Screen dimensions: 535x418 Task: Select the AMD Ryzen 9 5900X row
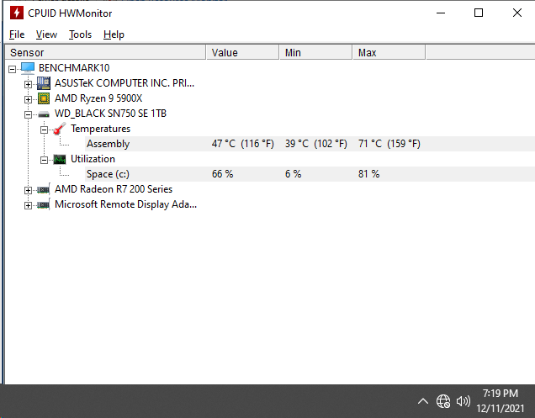pos(98,98)
